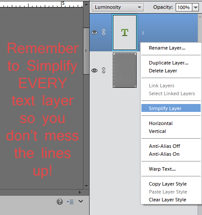Select Anti-Alias Off option

pyautogui.click(x=164, y=146)
